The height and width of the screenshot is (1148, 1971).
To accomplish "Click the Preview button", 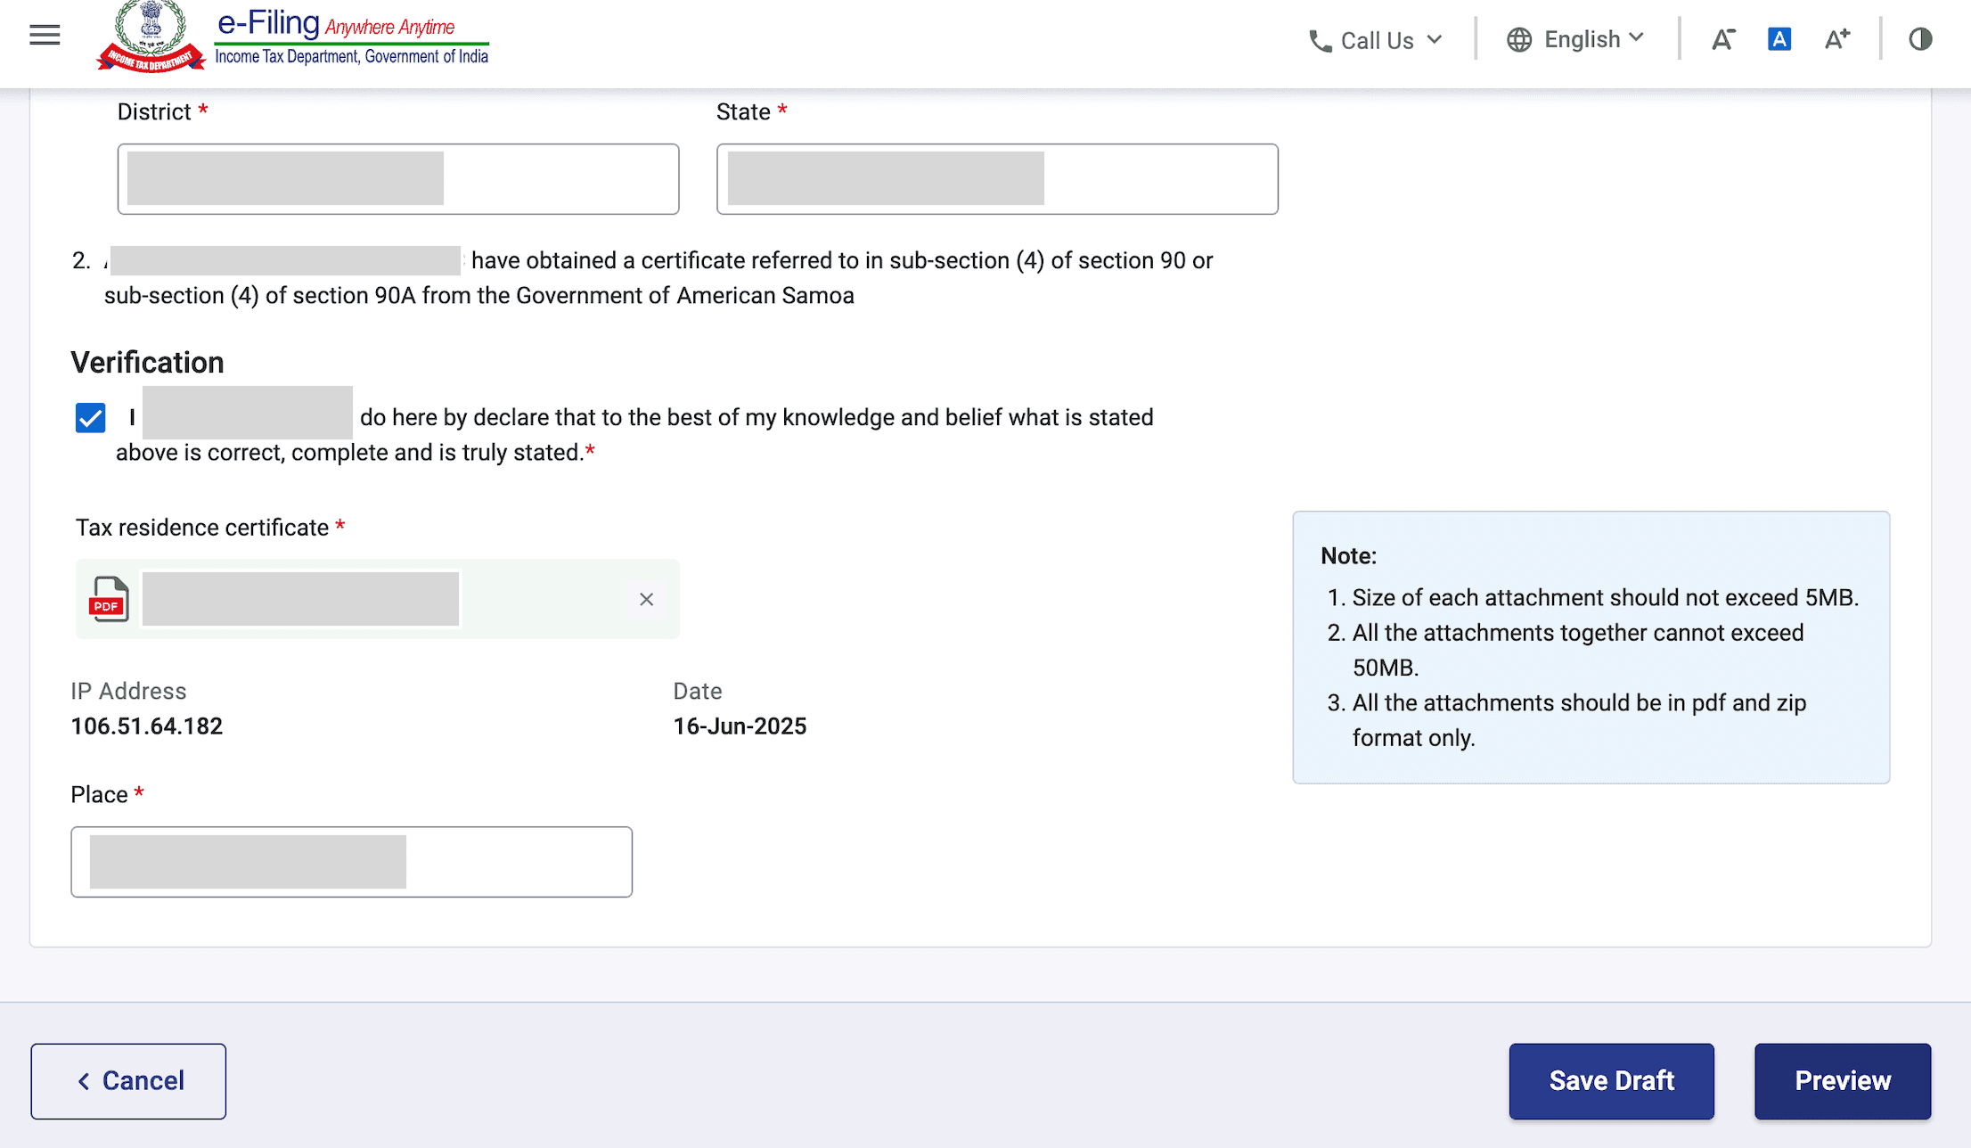I will (x=1842, y=1081).
